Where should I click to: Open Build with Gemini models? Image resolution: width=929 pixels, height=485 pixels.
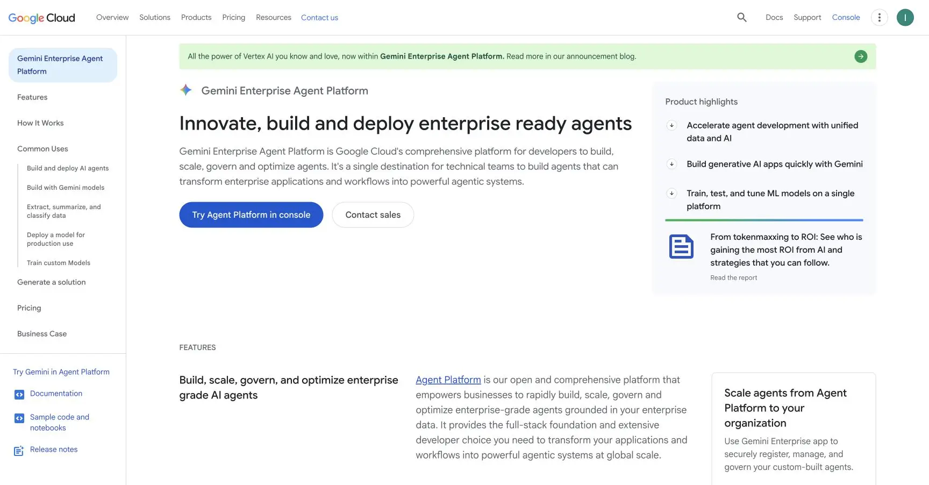66,188
